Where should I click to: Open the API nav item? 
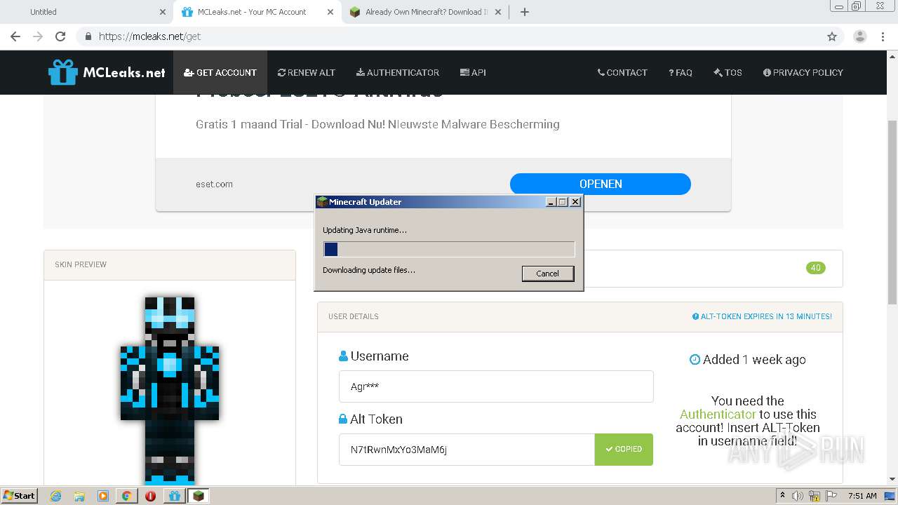[473, 72]
